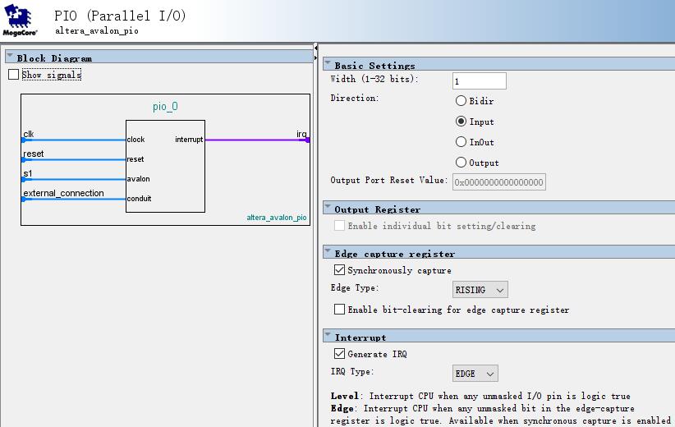Uncheck the Generate IRQ checkbox
Image resolution: width=675 pixels, height=427 pixels.
339,354
